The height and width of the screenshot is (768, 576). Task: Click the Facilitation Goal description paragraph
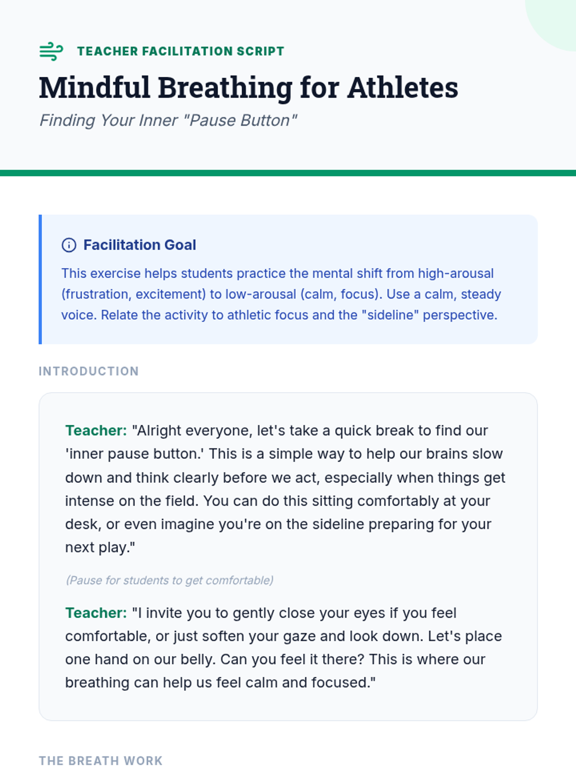click(x=281, y=294)
